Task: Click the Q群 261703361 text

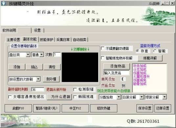Action: click(143, 121)
